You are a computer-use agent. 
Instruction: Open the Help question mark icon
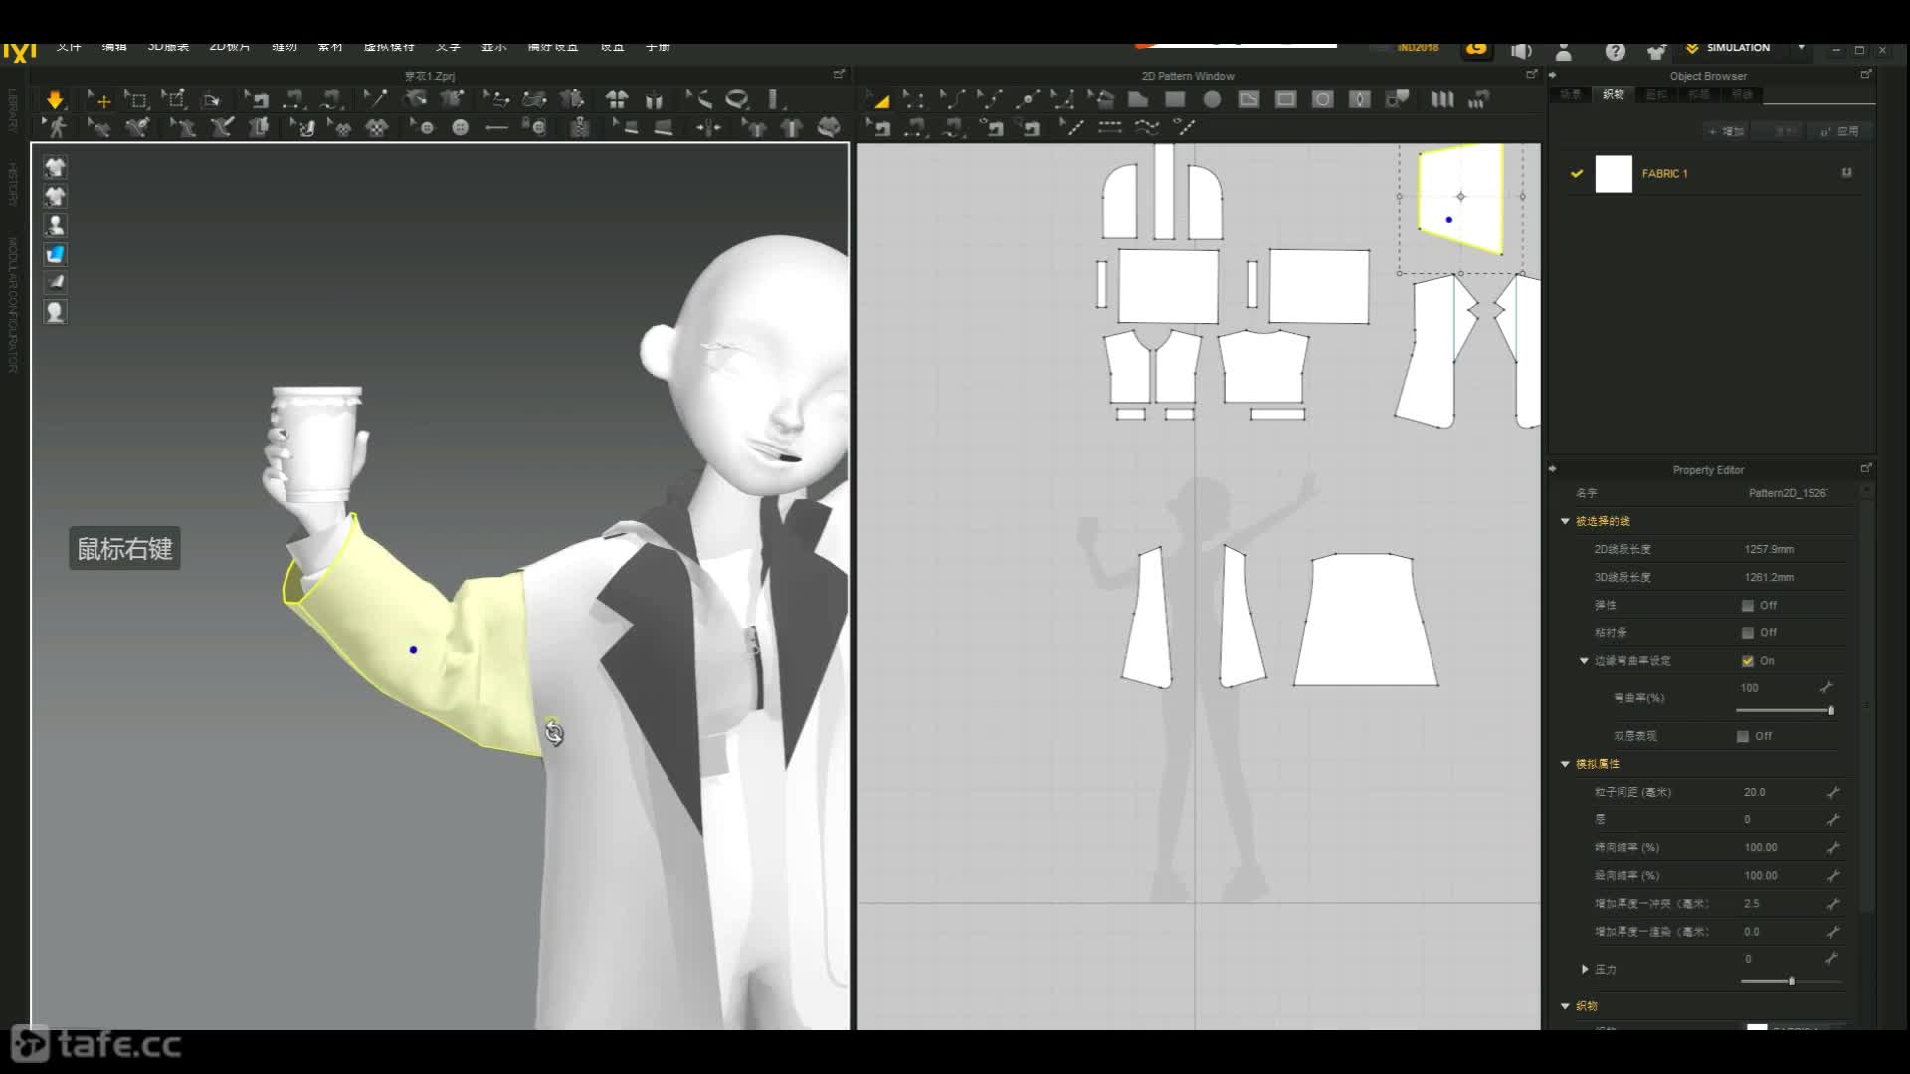1615,51
